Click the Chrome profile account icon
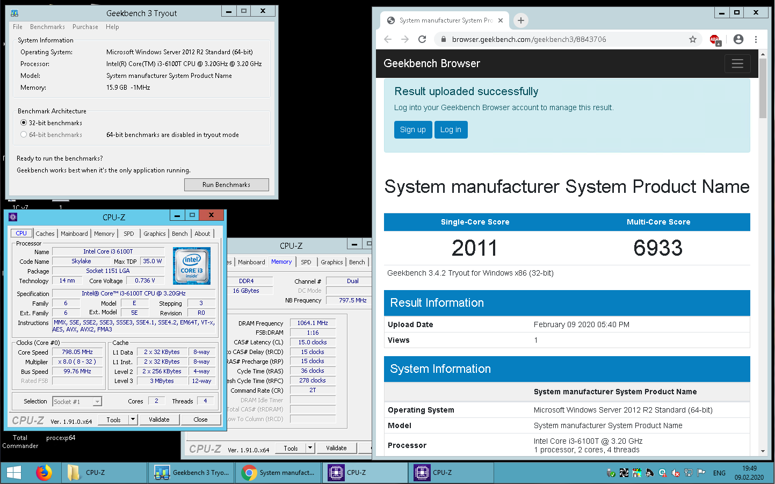 click(738, 39)
